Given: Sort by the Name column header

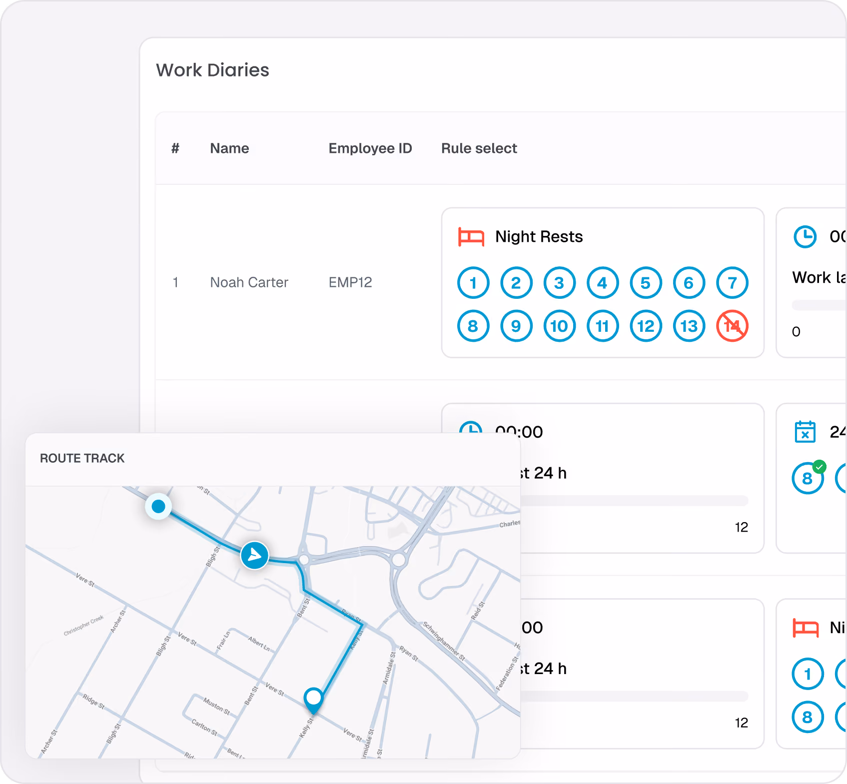Looking at the screenshot, I should (229, 148).
